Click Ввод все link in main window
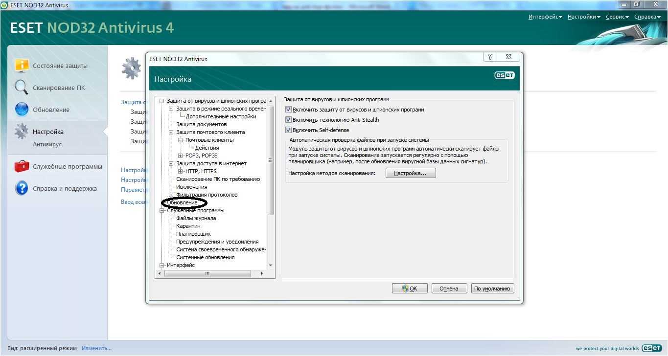The width and height of the screenshot is (668, 356). pos(134,202)
